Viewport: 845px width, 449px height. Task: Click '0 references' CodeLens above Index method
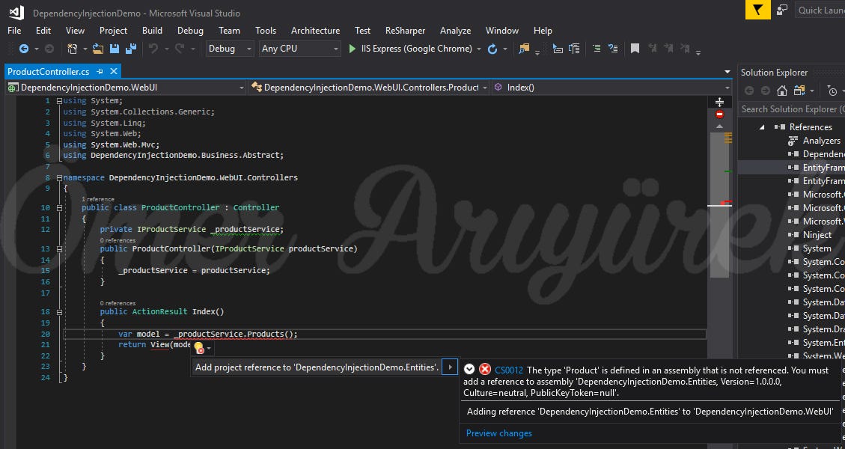(118, 303)
